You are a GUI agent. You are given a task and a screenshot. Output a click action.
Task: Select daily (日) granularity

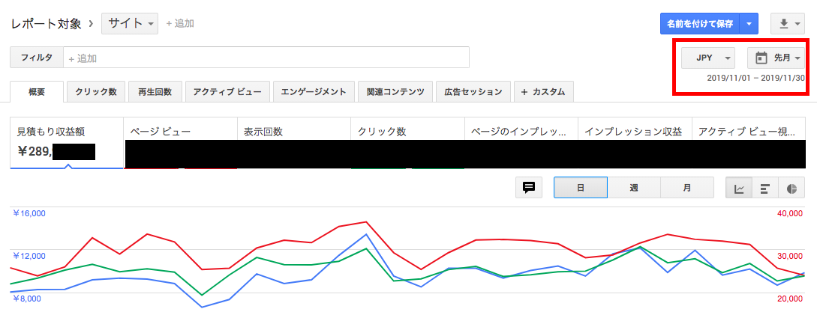580,188
